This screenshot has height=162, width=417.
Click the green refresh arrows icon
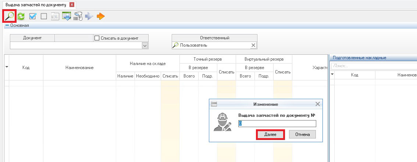click(21, 16)
